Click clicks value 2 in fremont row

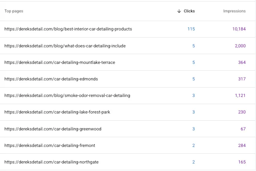click(x=194, y=145)
